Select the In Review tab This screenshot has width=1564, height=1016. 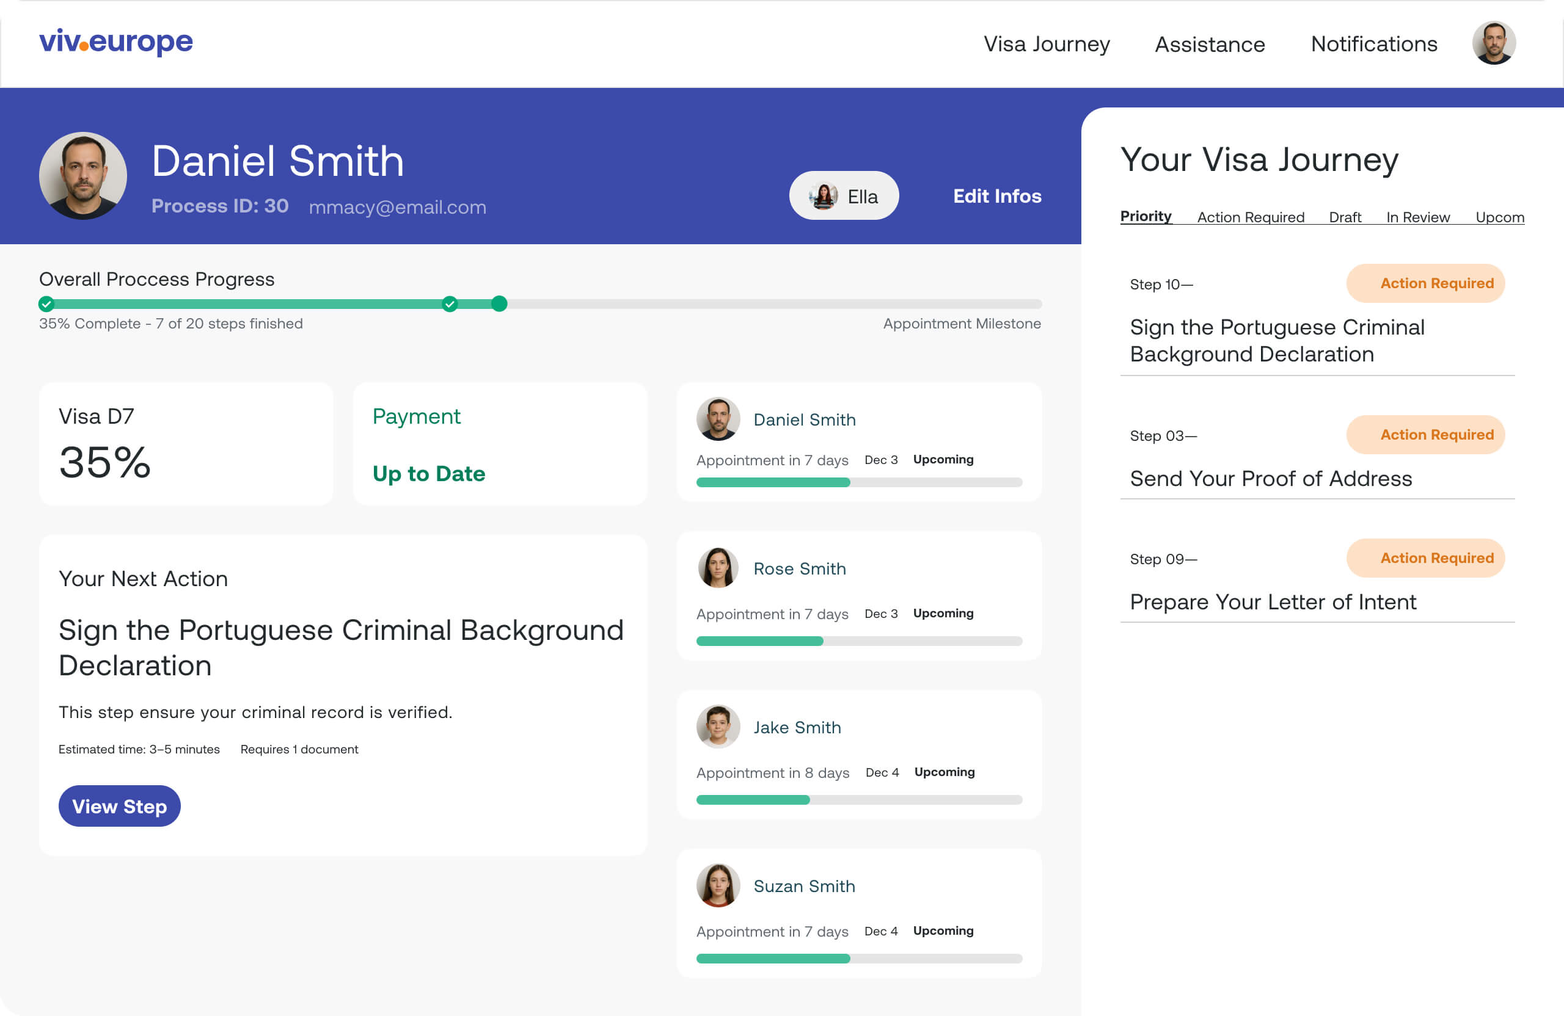1417,217
